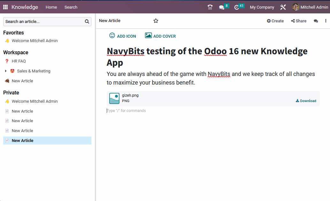Click the article title starting with NavyBits testing
330x201 pixels.
[x=207, y=57]
